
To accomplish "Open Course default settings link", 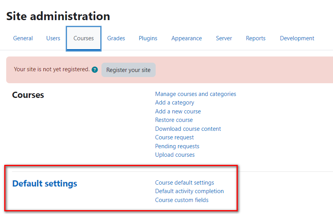I will point(185,183).
